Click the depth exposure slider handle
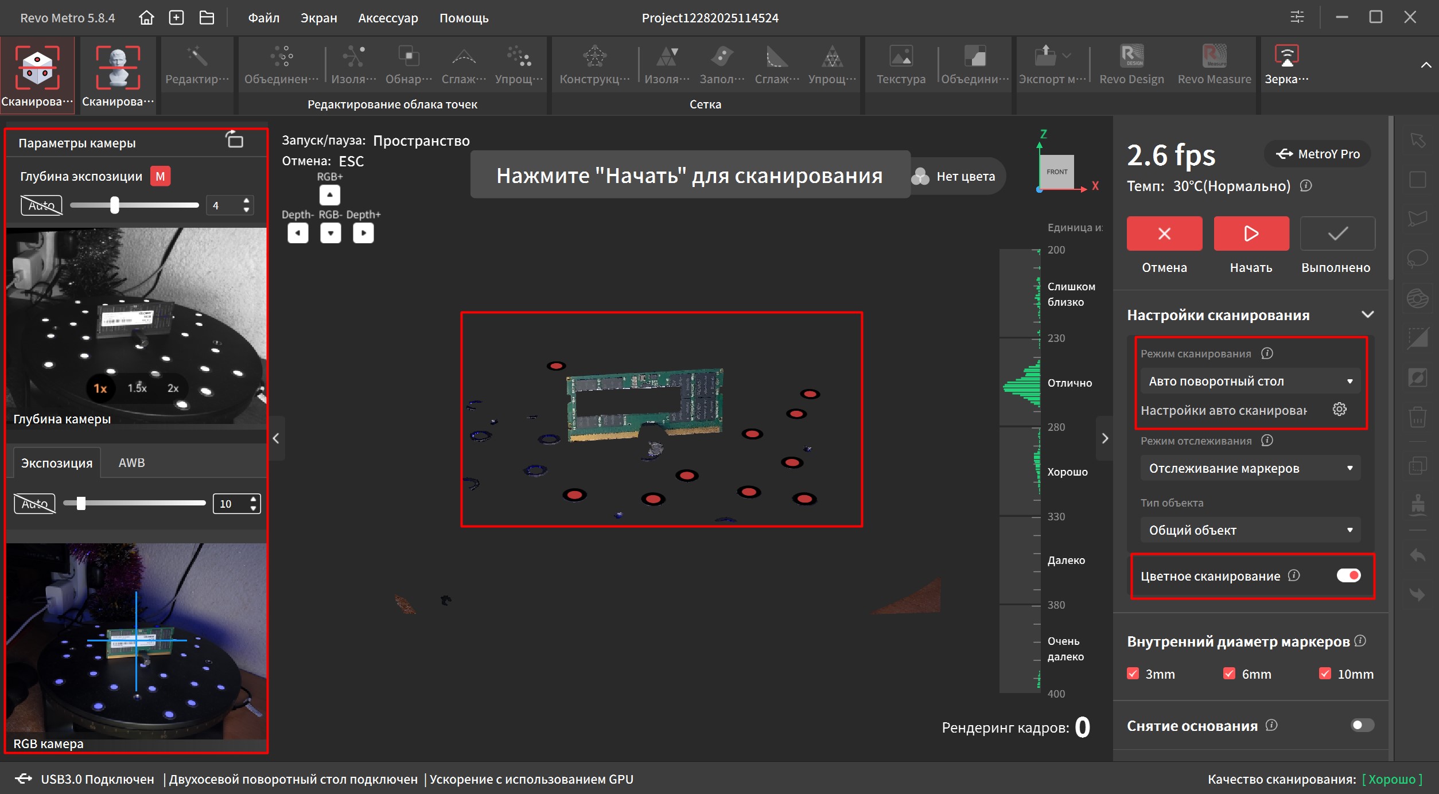 point(115,205)
